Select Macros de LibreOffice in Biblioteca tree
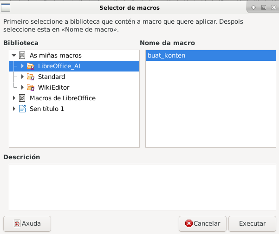The height and width of the screenshot is (234, 279). [62, 98]
